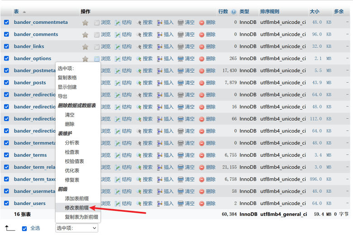The image size is (353, 238).
Task: Click the 全选 label text
Action: (35, 229)
